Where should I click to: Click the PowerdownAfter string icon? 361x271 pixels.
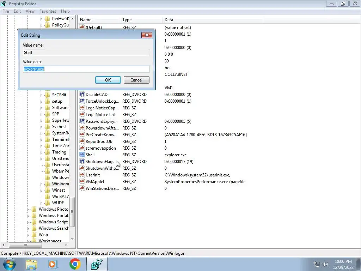pos(82,128)
